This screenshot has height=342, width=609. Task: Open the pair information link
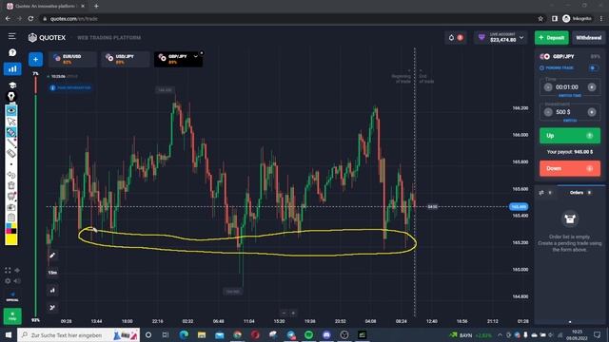point(70,87)
